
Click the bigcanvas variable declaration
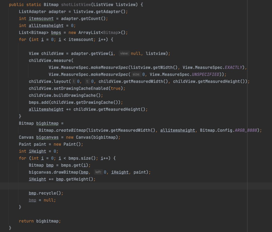[x=47, y=137]
